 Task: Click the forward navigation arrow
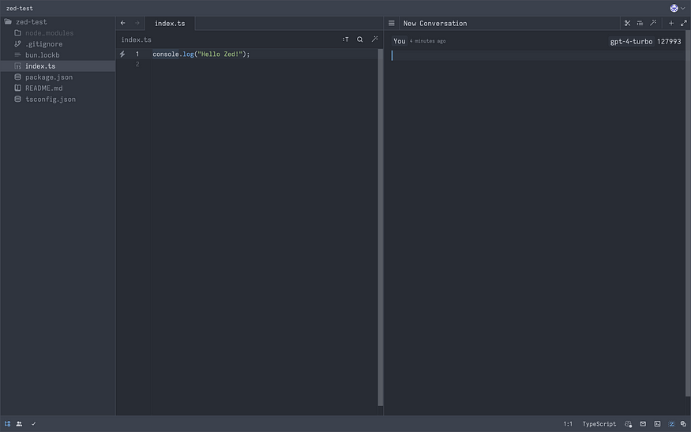coord(137,23)
